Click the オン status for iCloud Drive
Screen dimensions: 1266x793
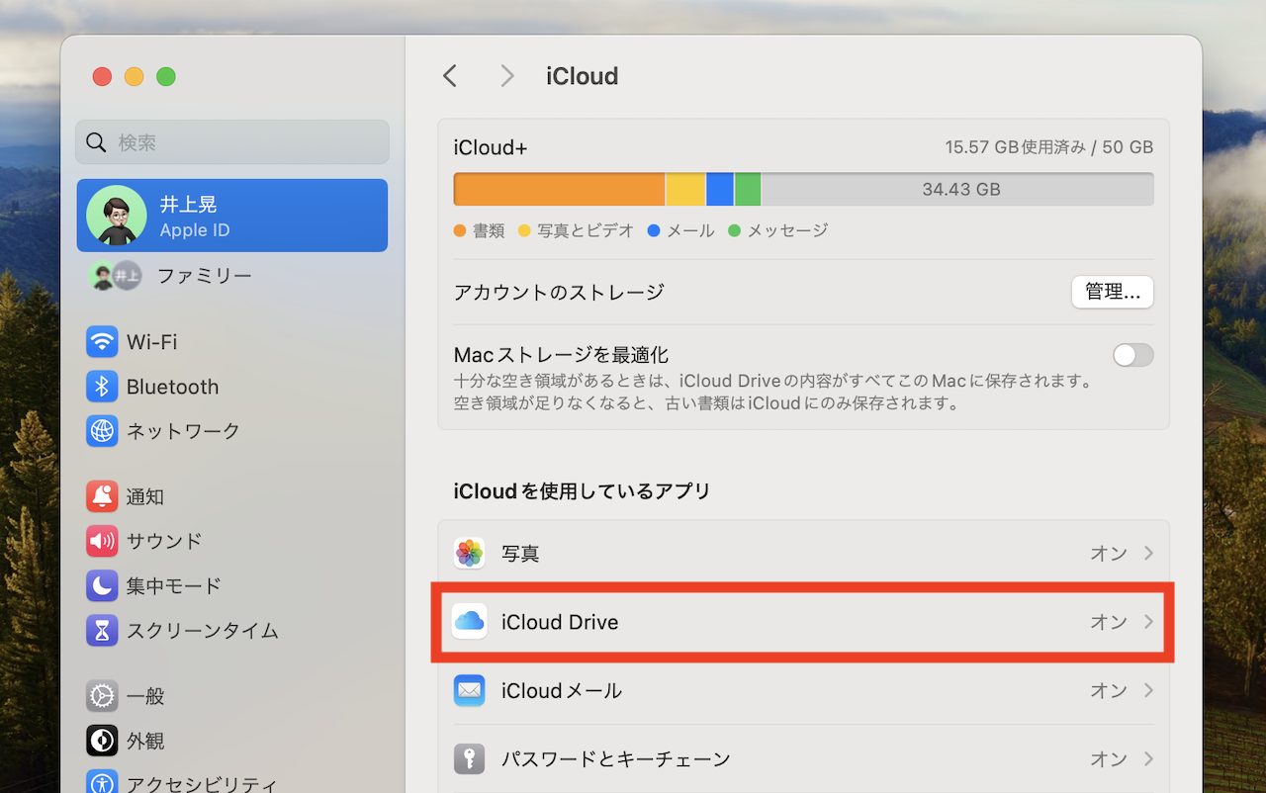[1109, 622]
